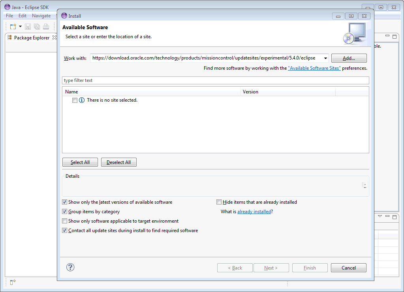The height and width of the screenshot is (292, 404).
Task: Uncheck Group items by category
Action: pos(65,212)
